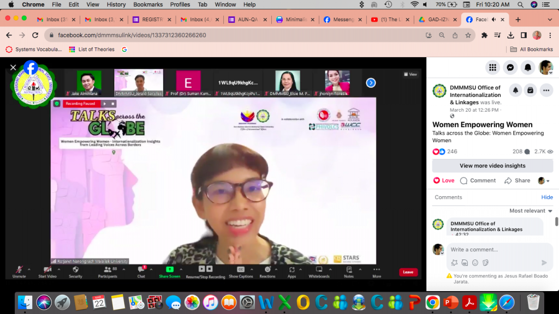The width and height of the screenshot is (559, 314).
Task: Open the Google 'G' bookmark
Action: coord(124,50)
